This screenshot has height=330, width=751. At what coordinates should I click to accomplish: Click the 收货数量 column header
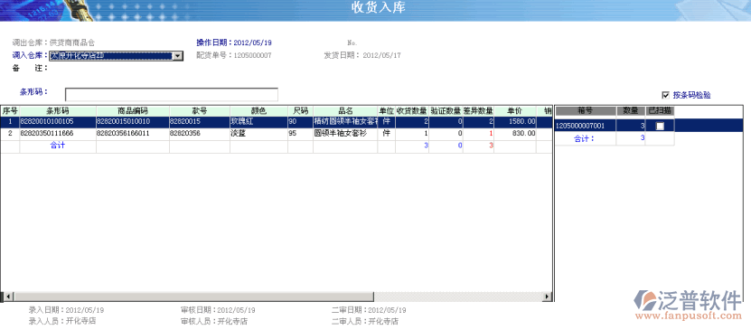click(412, 111)
